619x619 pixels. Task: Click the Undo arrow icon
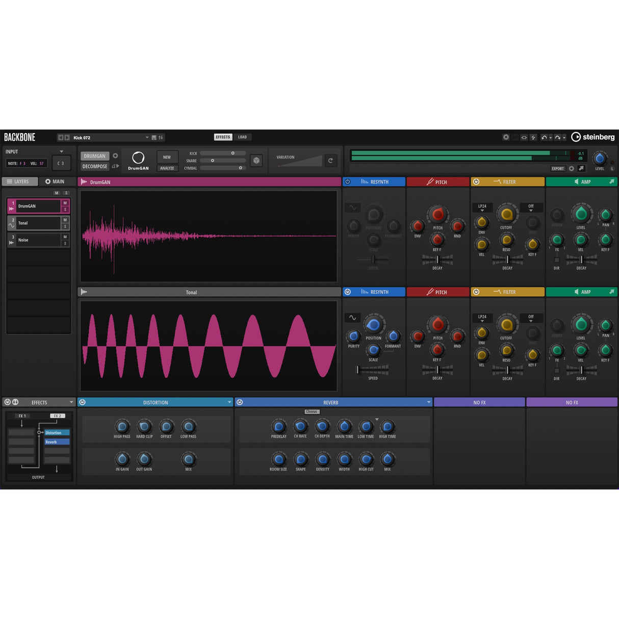point(544,137)
